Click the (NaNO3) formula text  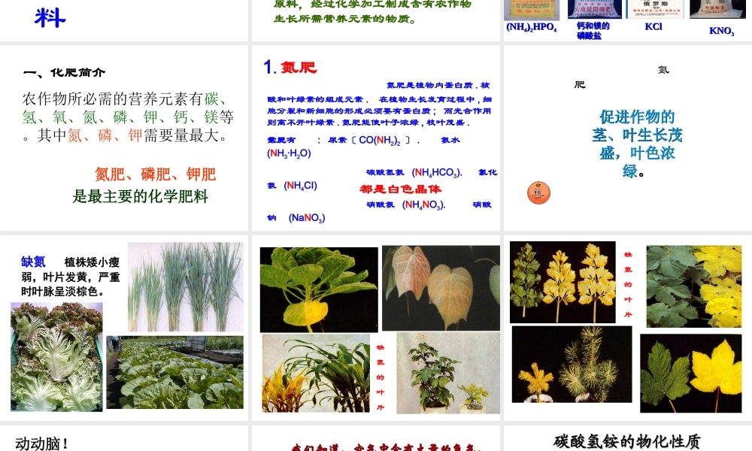point(307,218)
